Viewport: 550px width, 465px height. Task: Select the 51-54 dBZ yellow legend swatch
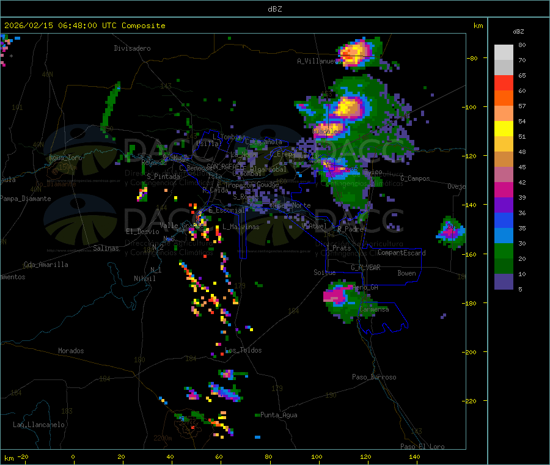504,129
